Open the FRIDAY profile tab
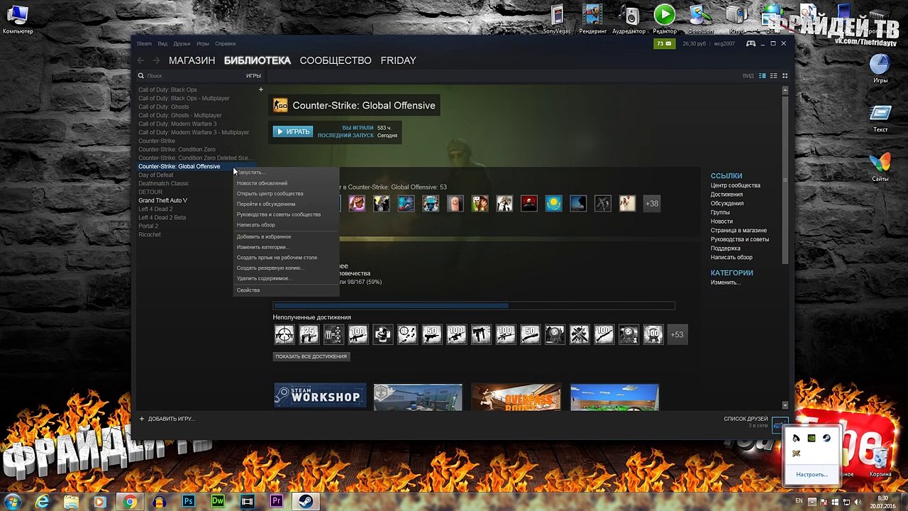Viewport: 908px width, 511px height. [x=398, y=60]
